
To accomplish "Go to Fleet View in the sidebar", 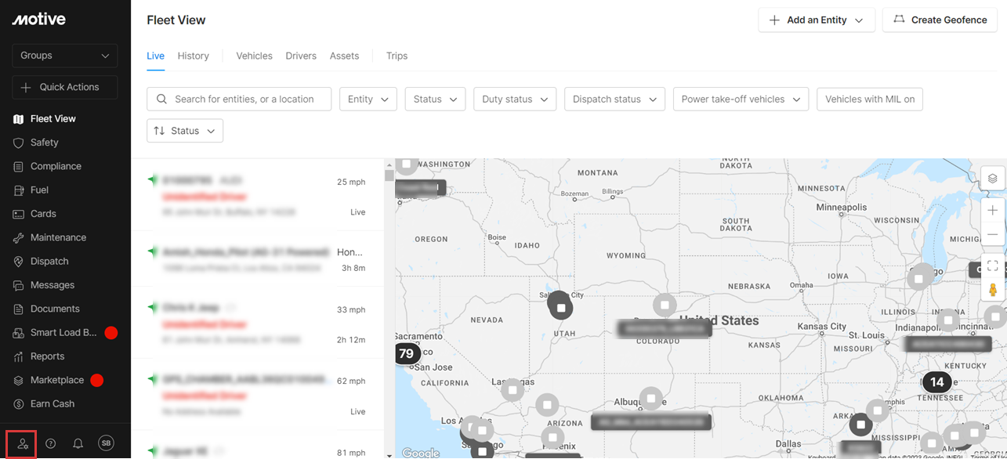I will pyautogui.click(x=53, y=119).
